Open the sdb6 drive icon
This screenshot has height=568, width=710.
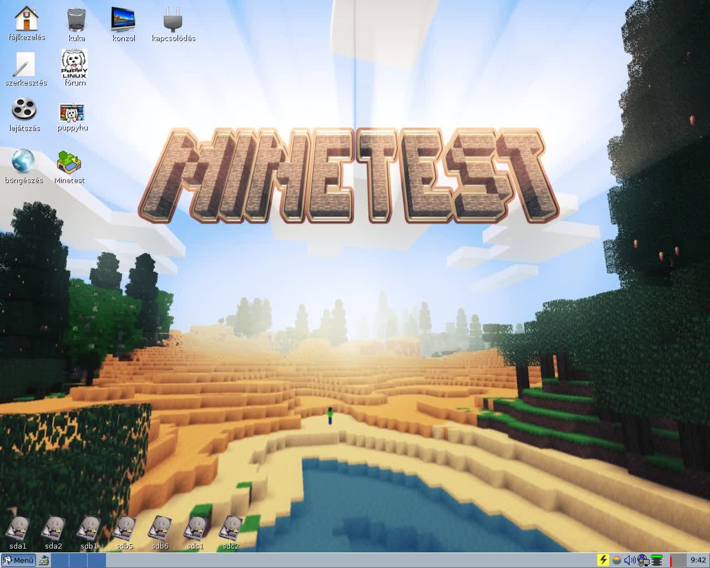(x=160, y=528)
